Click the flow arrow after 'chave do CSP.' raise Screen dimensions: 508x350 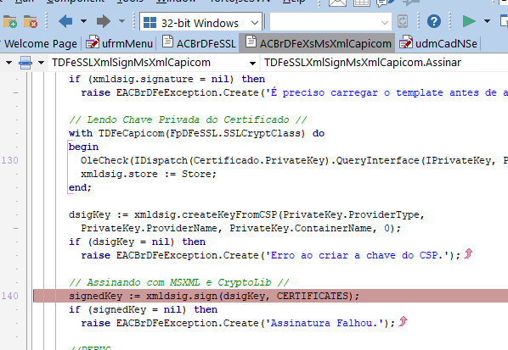click(x=468, y=254)
